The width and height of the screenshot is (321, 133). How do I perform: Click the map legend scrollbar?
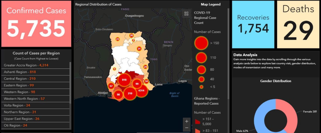coord(228,47)
